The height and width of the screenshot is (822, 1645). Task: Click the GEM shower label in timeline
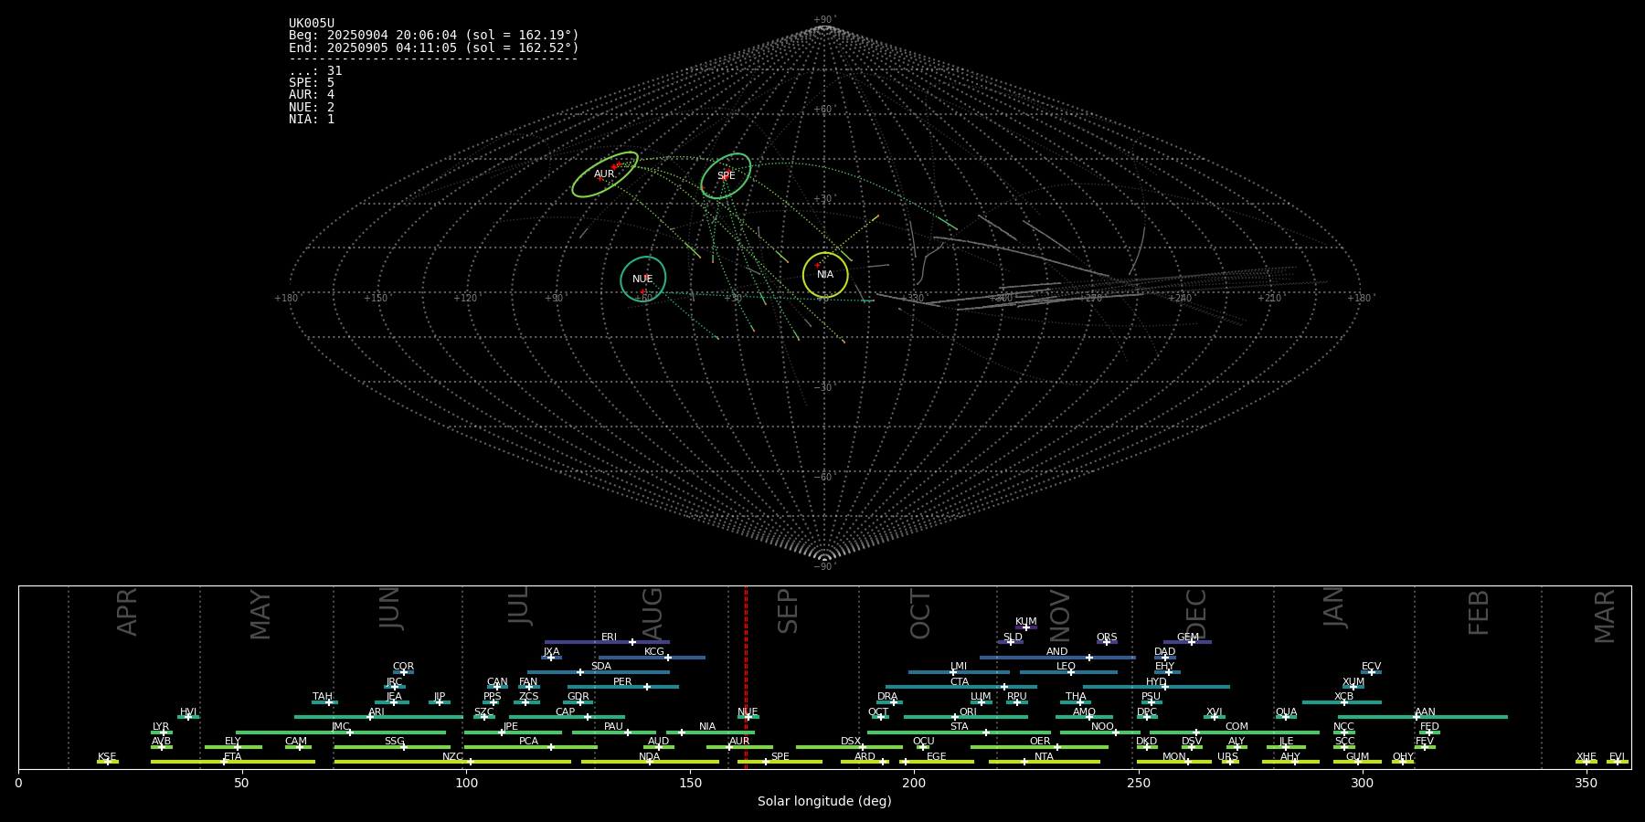pyautogui.click(x=1188, y=638)
